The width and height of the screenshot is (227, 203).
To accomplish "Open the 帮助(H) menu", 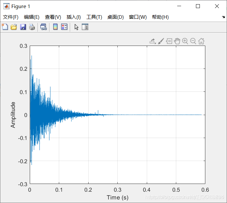I will [160, 17].
